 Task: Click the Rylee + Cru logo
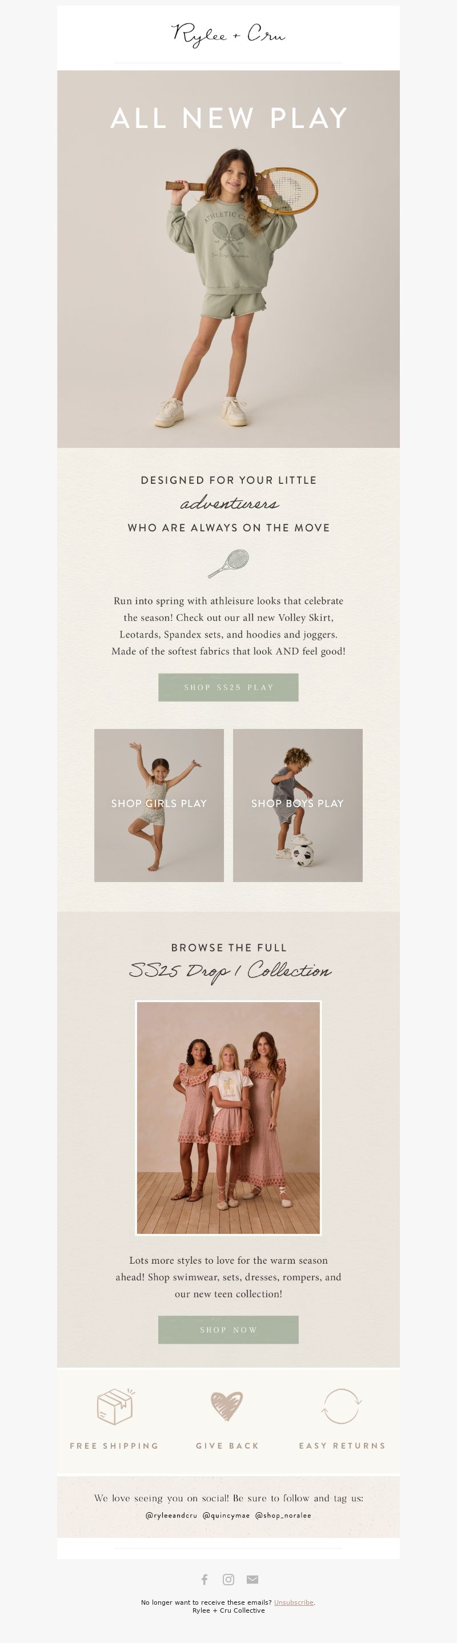tap(228, 34)
